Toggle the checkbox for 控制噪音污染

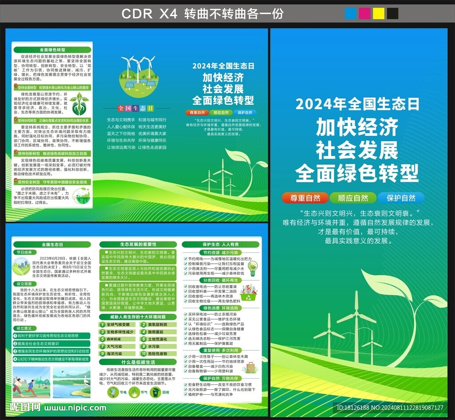click(185, 264)
